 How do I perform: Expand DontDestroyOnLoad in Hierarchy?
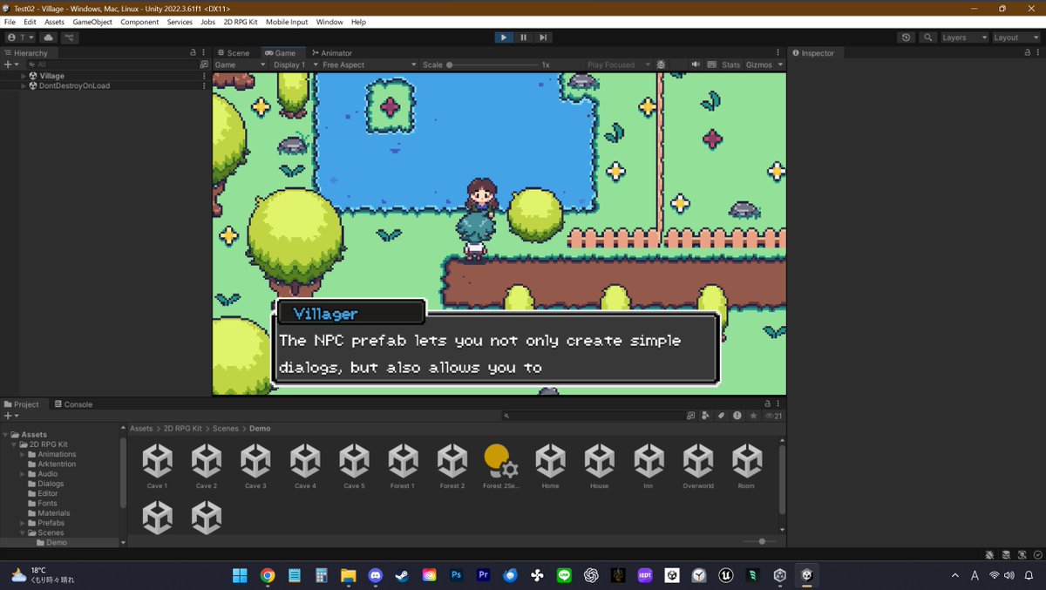click(x=24, y=85)
